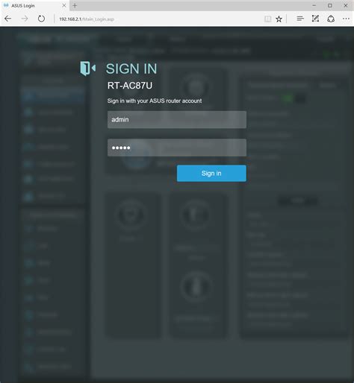354x383 pixels.
Task: Click the address bar showing 192.168.2.1
Action: click(159, 19)
